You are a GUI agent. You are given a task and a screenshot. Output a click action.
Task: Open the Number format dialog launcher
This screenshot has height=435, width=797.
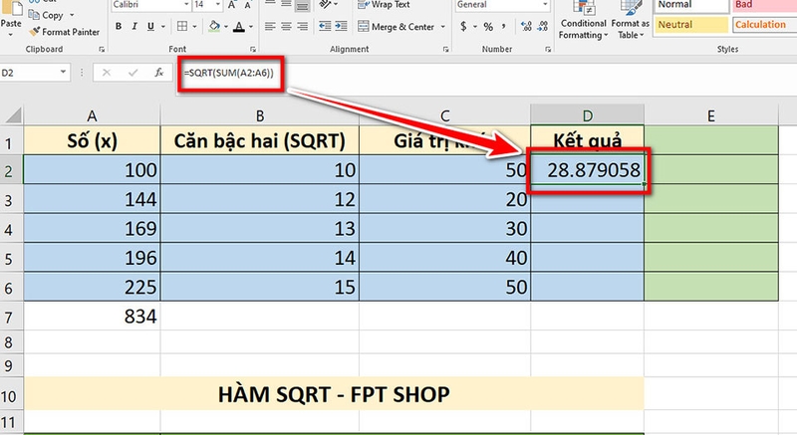(548, 49)
